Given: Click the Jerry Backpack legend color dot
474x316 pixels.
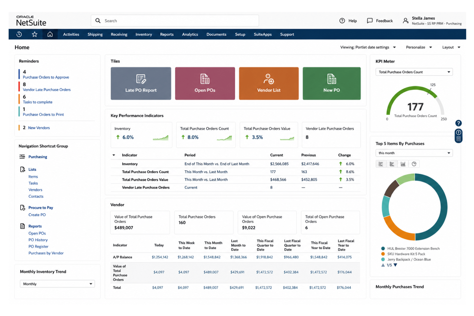Looking at the screenshot, I should (383, 259).
